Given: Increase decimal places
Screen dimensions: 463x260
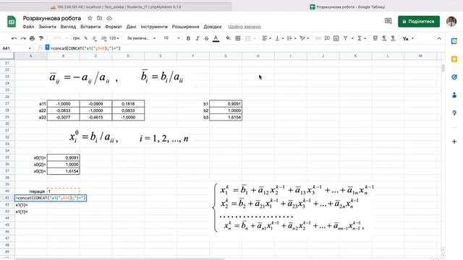Looking at the screenshot, I should [x=103, y=38].
